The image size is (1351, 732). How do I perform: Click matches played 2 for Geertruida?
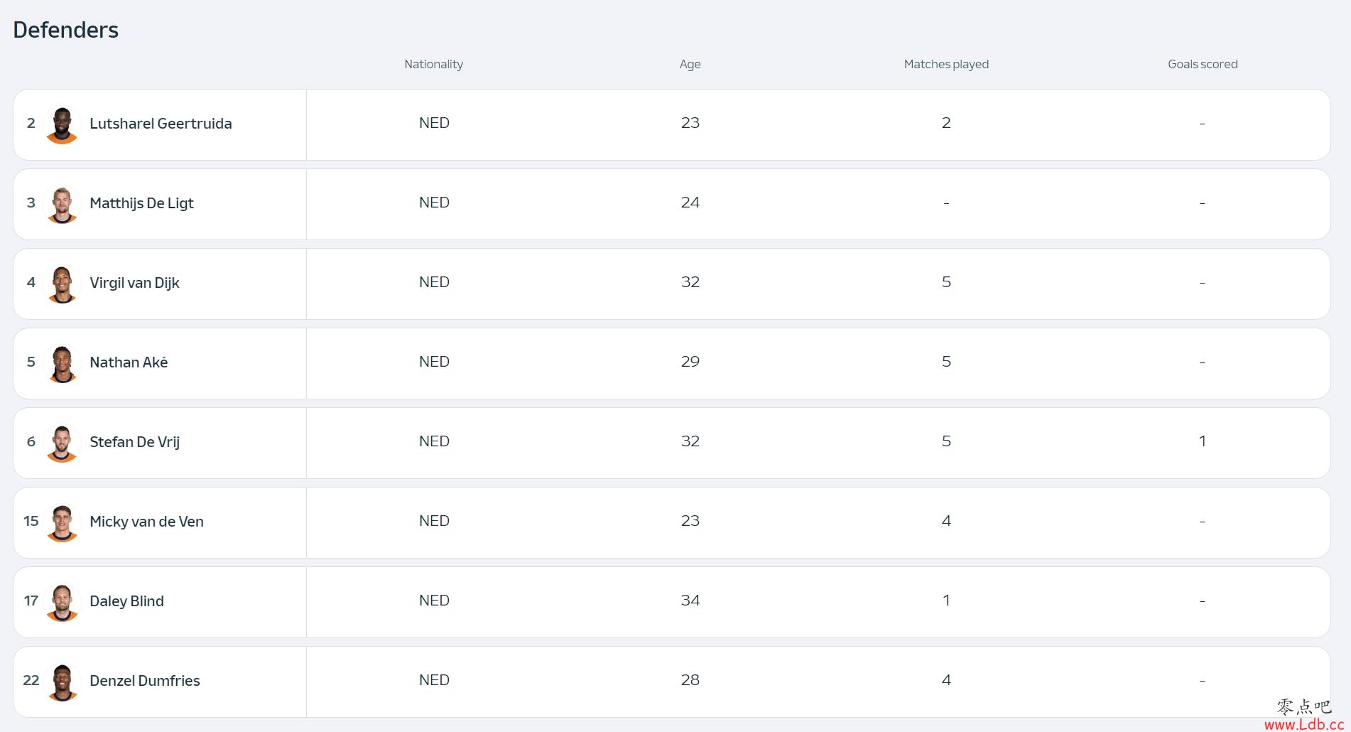click(x=946, y=123)
